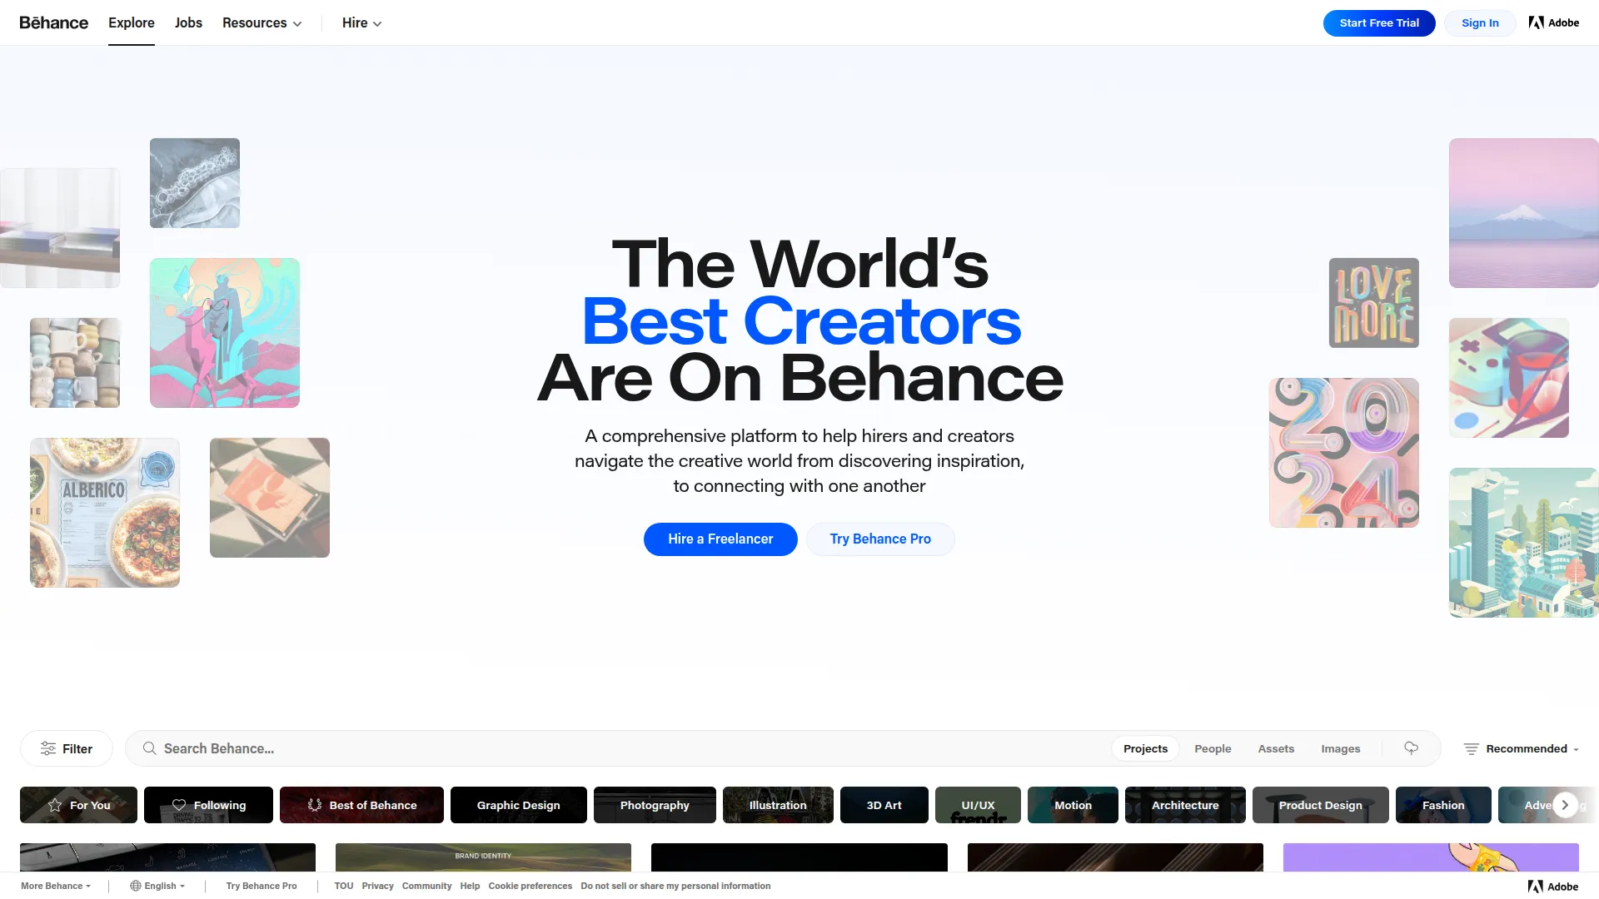Select the 3D Art category
The height and width of the screenshot is (899, 1599).
point(884,805)
